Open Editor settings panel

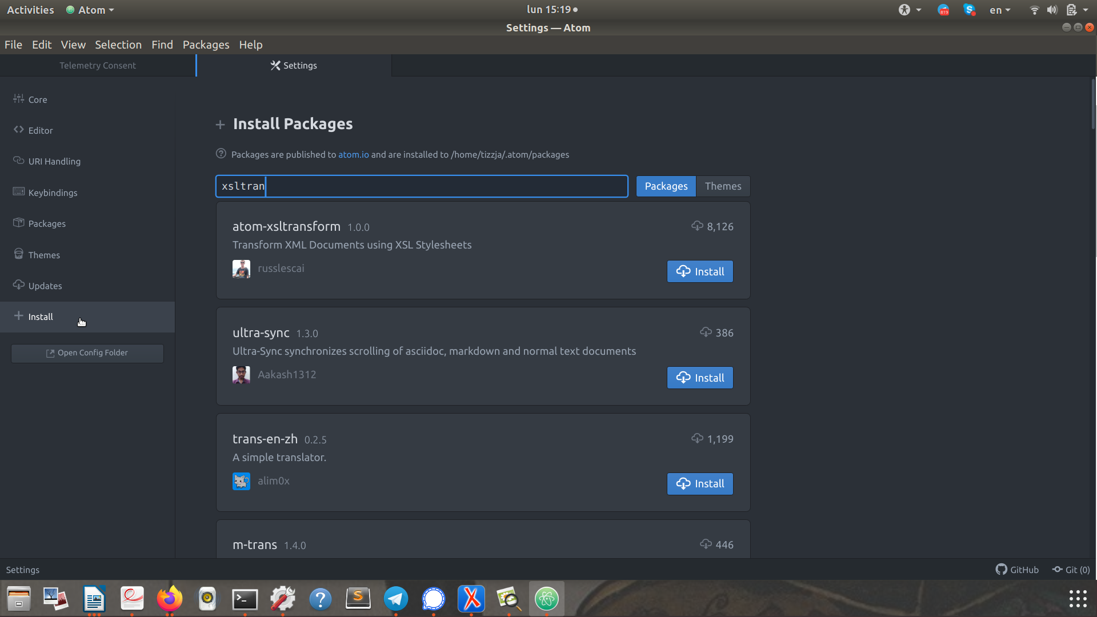[x=87, y=130]
